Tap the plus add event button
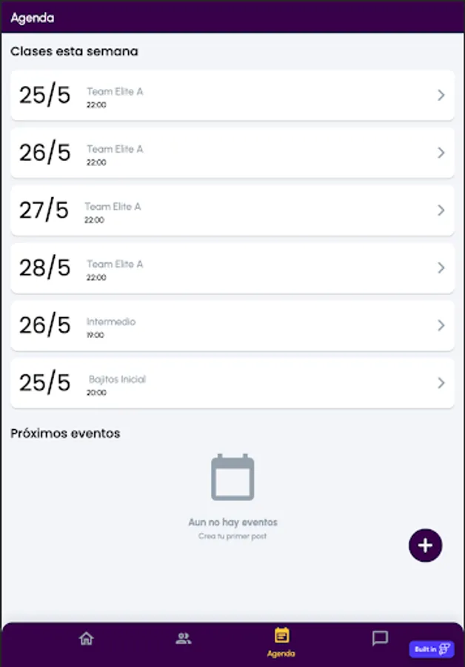The image size is (465, 667). click(426, 545)
